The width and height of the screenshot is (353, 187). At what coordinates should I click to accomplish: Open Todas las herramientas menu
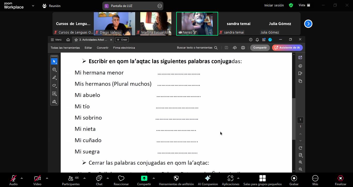(65, 48)
